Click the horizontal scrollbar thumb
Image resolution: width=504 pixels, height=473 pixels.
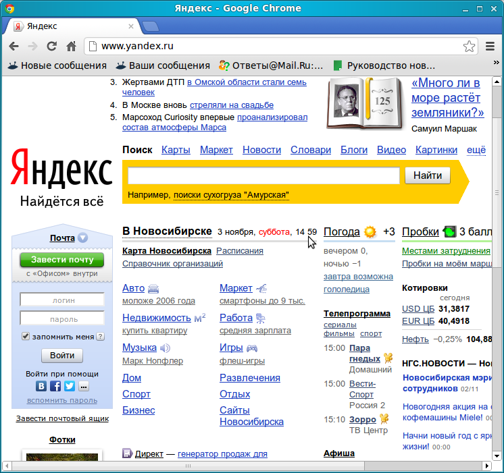[188, 466]
